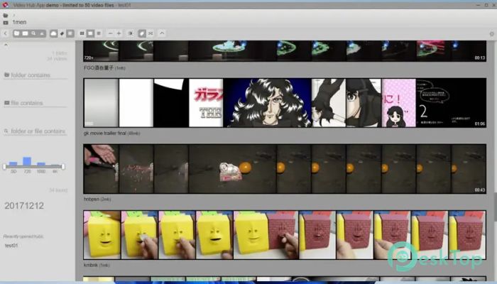Open the gk movie trailer final filmstrip
497x284 pixels.
(x=285, y=103)
